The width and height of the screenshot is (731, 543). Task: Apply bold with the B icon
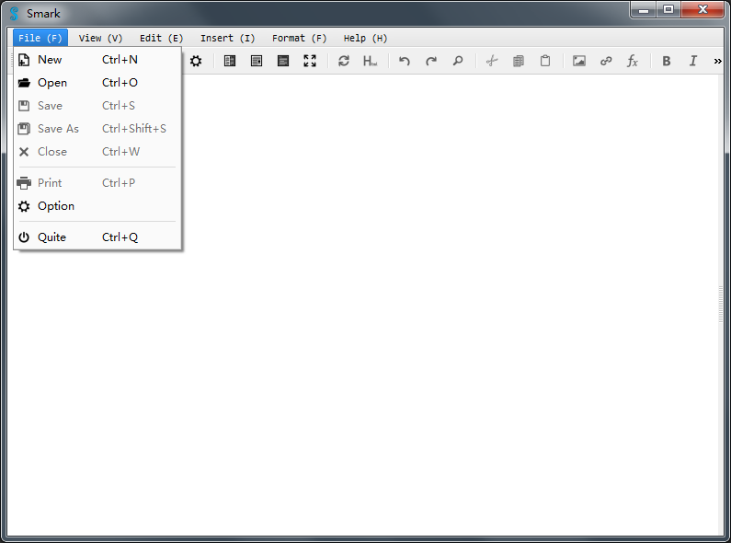pos(667,61)
